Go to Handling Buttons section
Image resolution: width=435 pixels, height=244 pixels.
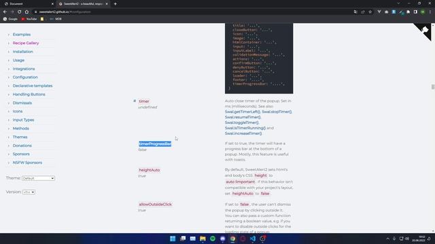point(29,94)
